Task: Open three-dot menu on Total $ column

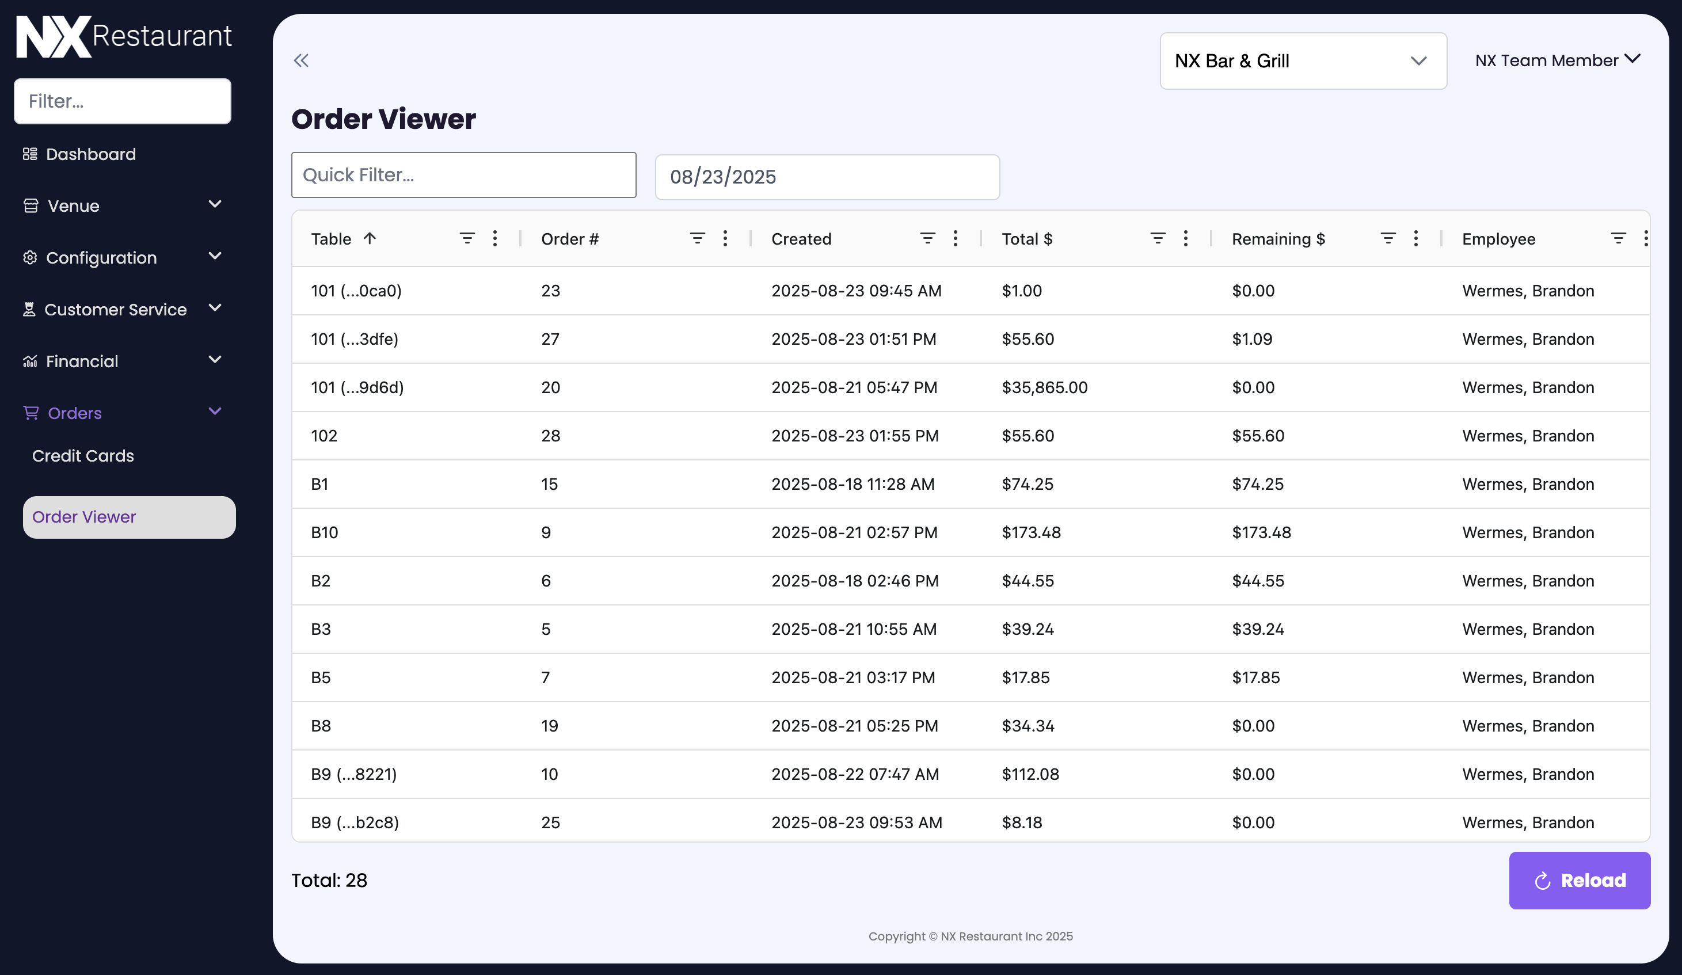Action: click(x=1185, y=238)
